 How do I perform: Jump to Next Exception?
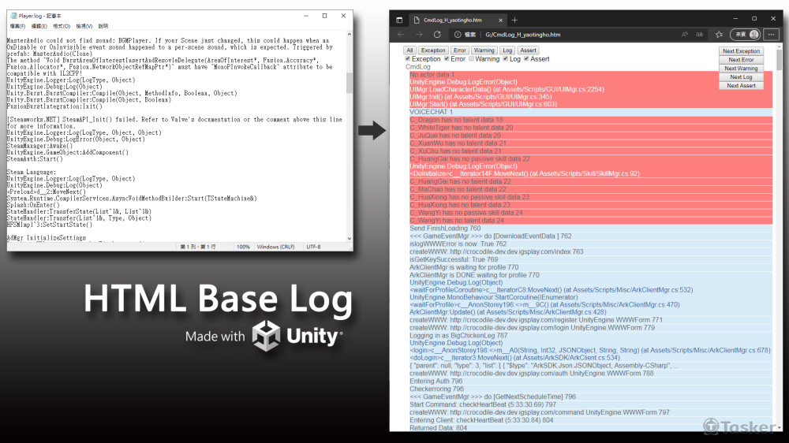click(741, 51)
